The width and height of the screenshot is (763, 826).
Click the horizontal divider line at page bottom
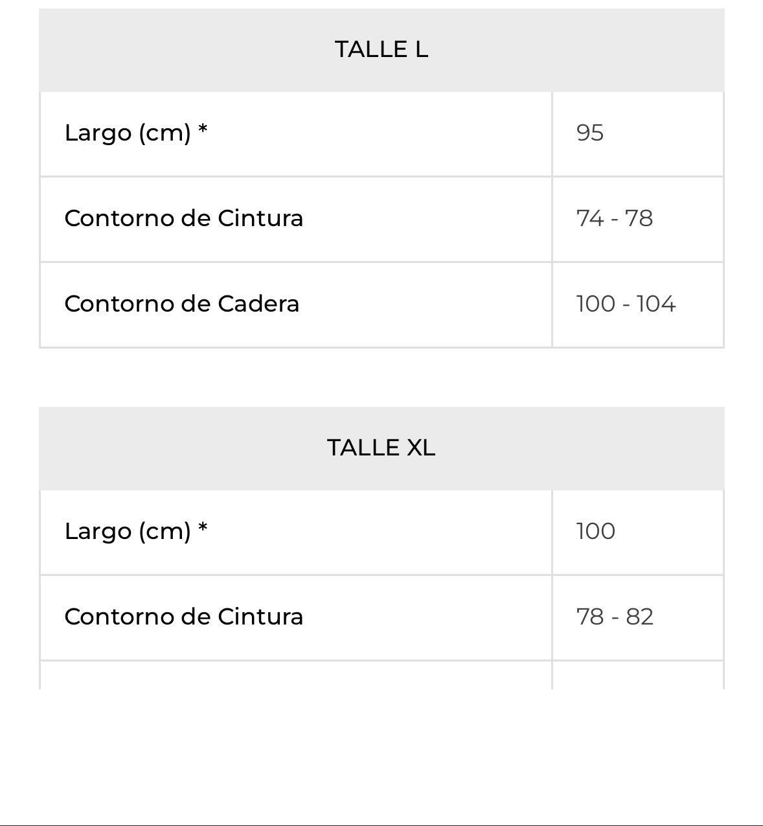(x=381, y=825)
